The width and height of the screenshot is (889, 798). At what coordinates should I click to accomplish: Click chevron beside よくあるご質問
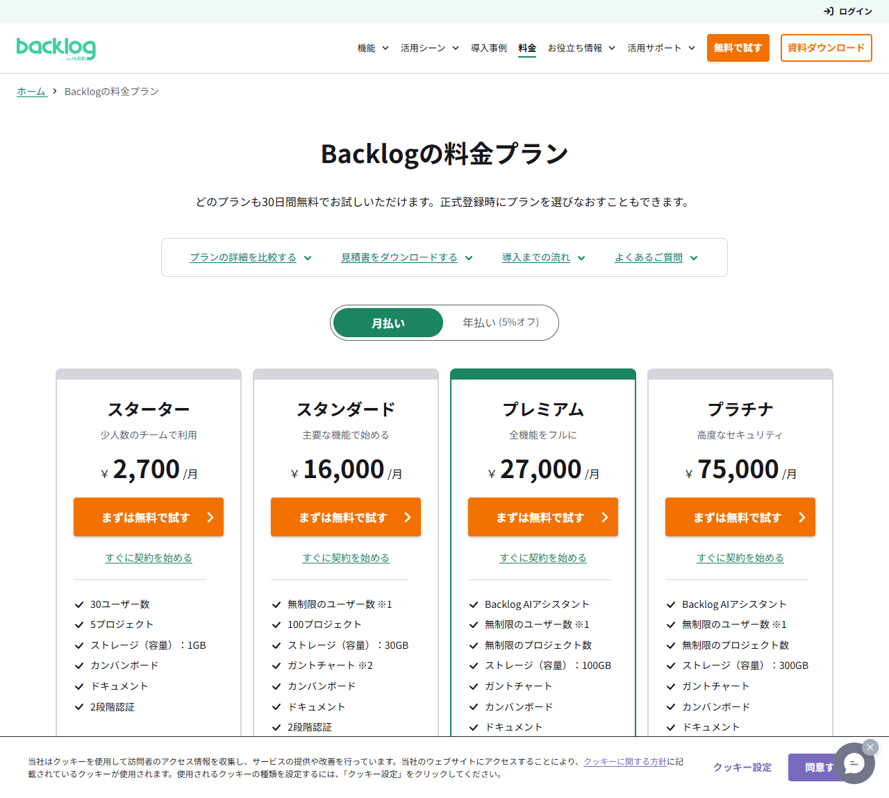[694, 257]
